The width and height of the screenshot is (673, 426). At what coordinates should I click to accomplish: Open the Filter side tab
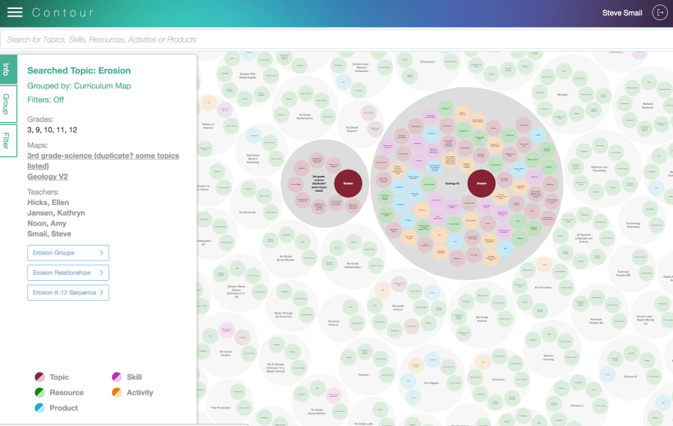[7, 140]
